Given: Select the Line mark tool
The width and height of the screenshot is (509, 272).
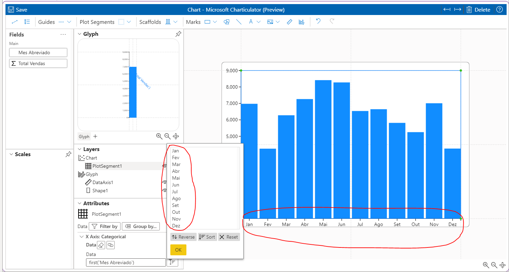Looking at the screenshot, I should 239,21.
